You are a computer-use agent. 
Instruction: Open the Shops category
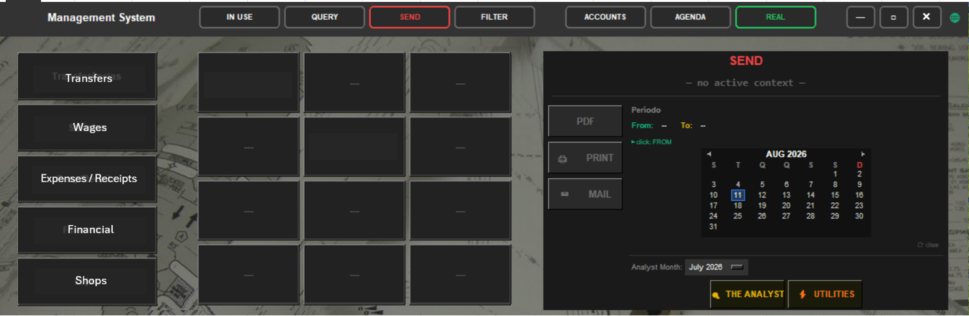coord(88,281)
